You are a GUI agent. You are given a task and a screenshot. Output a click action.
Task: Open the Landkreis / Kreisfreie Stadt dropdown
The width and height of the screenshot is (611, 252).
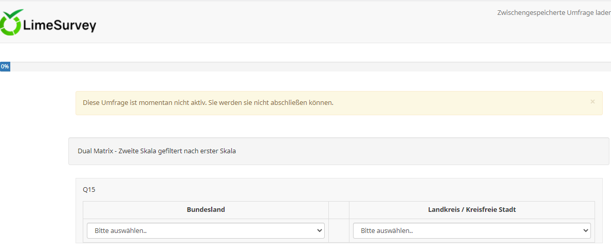472,231
